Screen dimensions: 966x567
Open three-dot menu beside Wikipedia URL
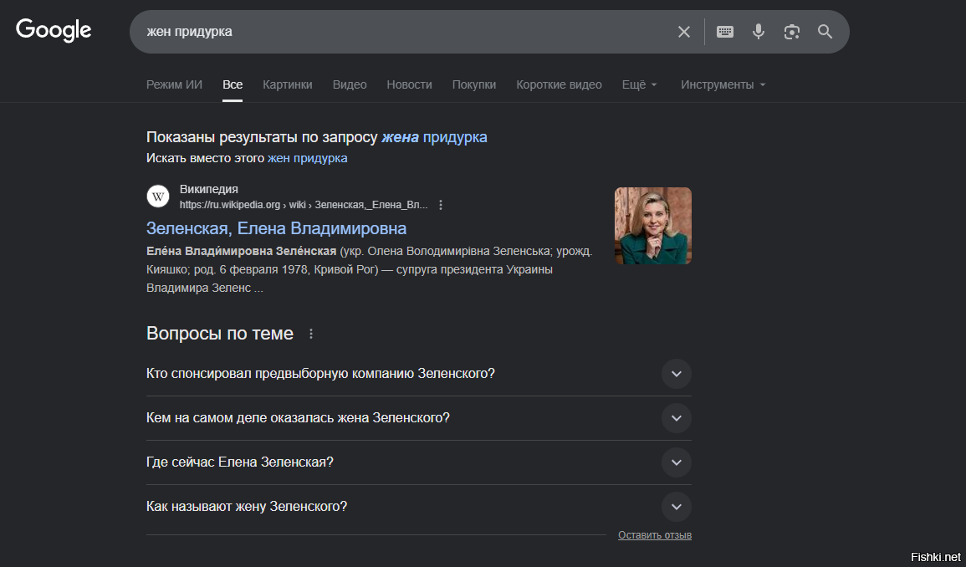(x=442, y=205)
